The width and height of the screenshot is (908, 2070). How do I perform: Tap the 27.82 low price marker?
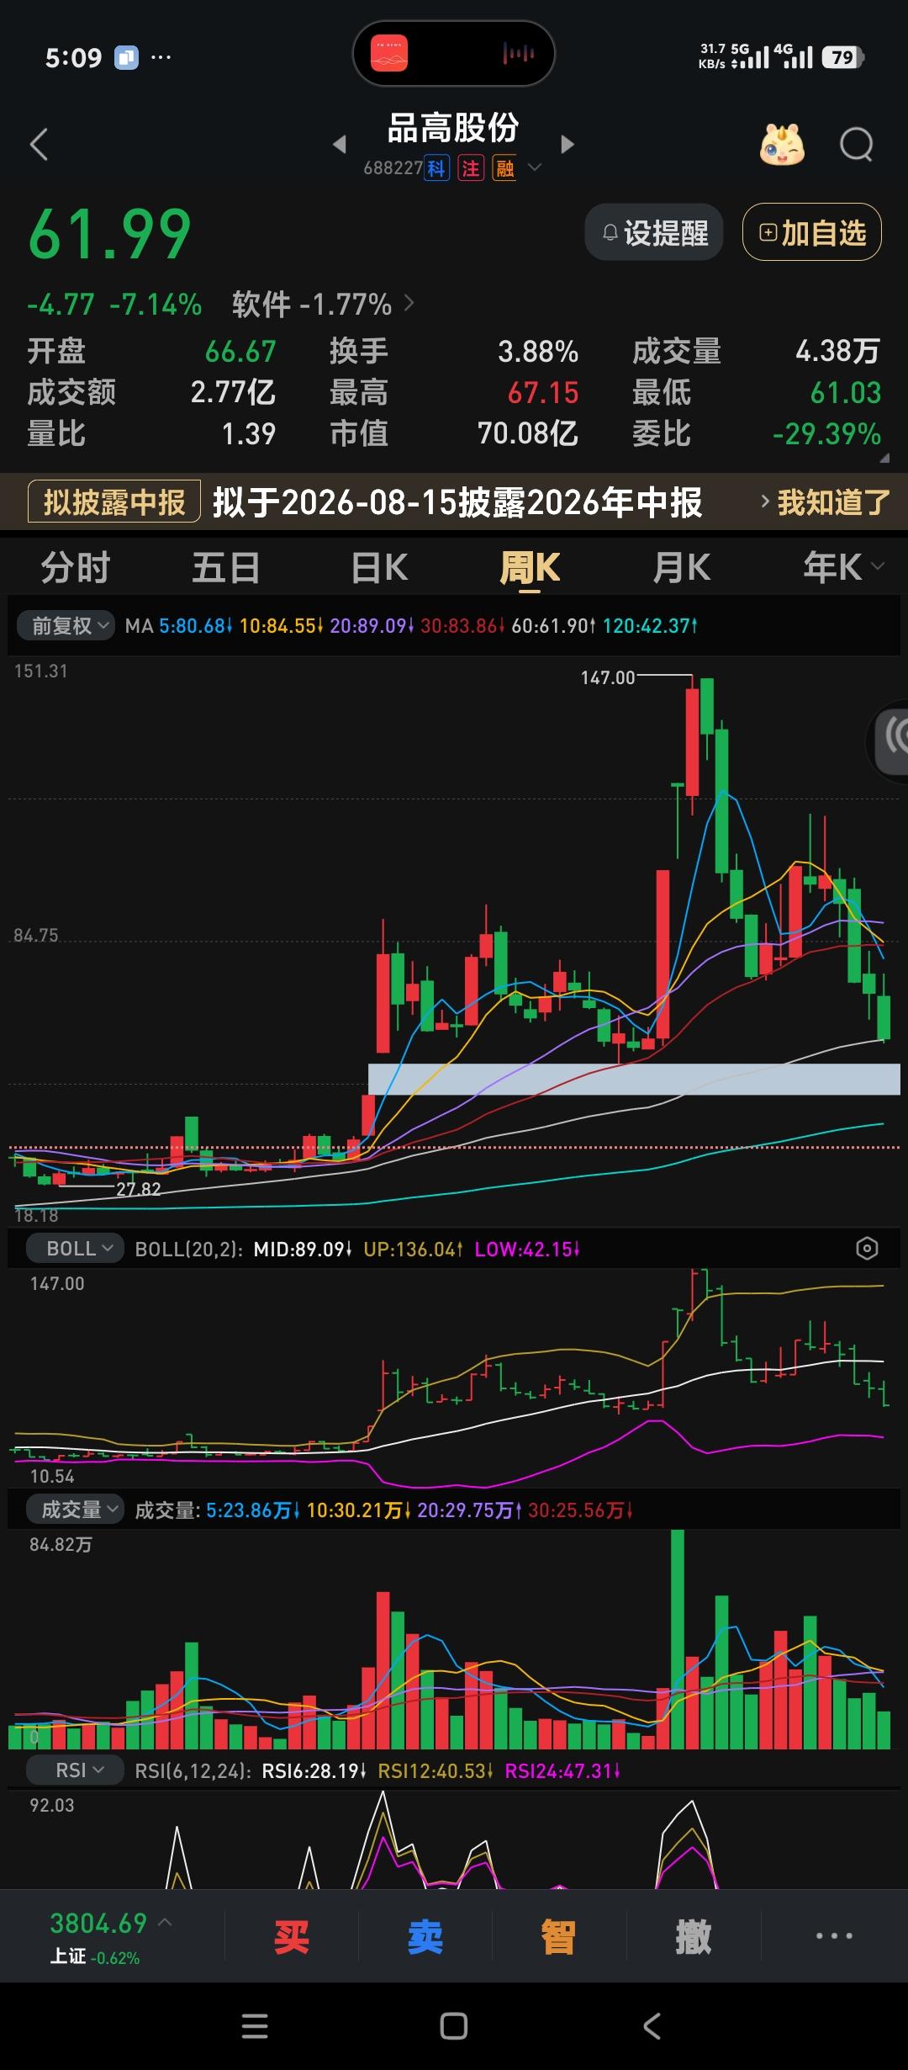139,1189
